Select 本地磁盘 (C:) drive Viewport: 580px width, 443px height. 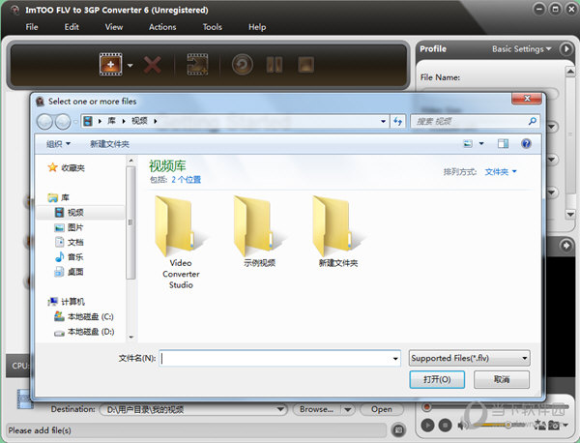pos(84,317)
